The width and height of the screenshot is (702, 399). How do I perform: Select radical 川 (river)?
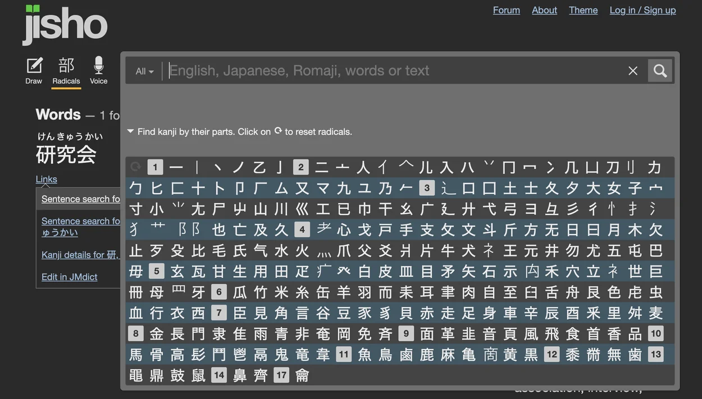tap(281, 209)
